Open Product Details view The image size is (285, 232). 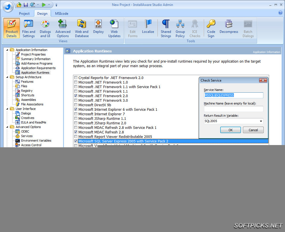pyautogui.click(x=12, y=28)
